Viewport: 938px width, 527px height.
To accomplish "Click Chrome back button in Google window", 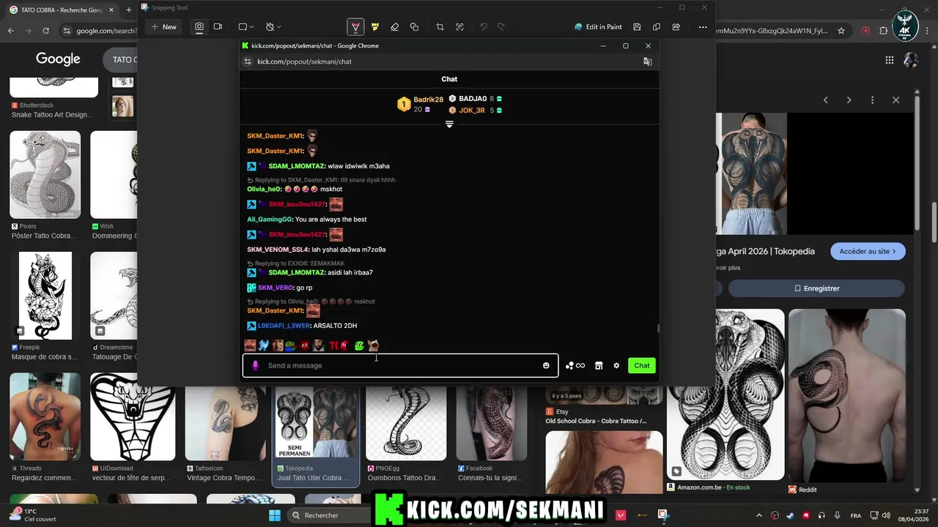I will coord(10,31).
